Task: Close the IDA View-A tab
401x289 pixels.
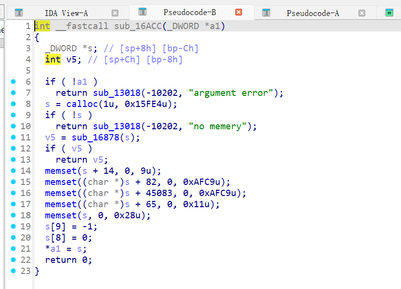Action: pos(115,13)
